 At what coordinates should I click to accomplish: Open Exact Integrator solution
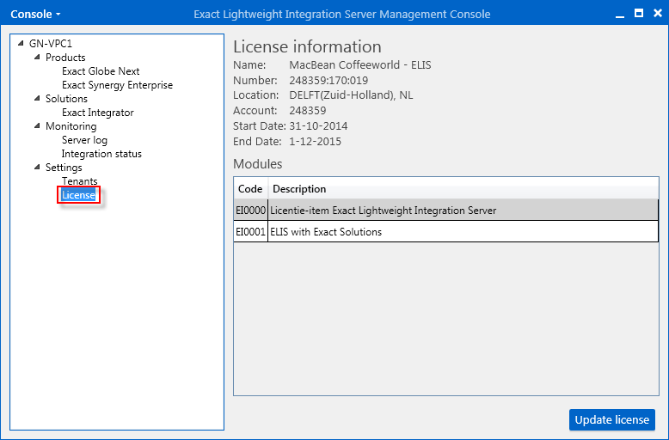[x=98, y=113]
